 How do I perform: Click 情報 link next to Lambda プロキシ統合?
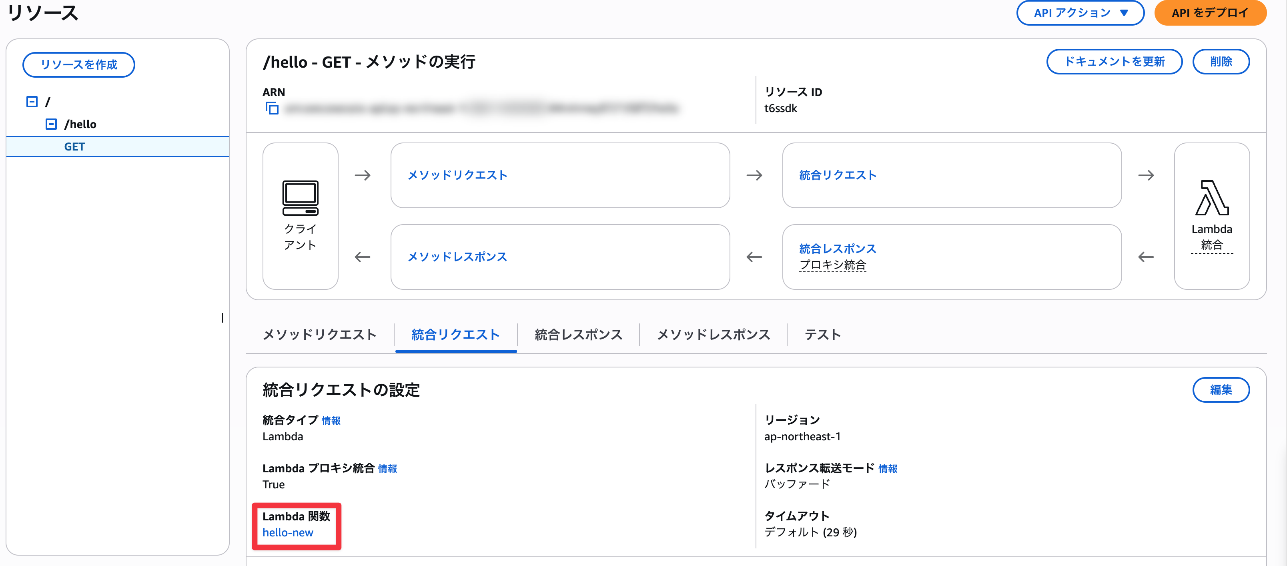387,469
